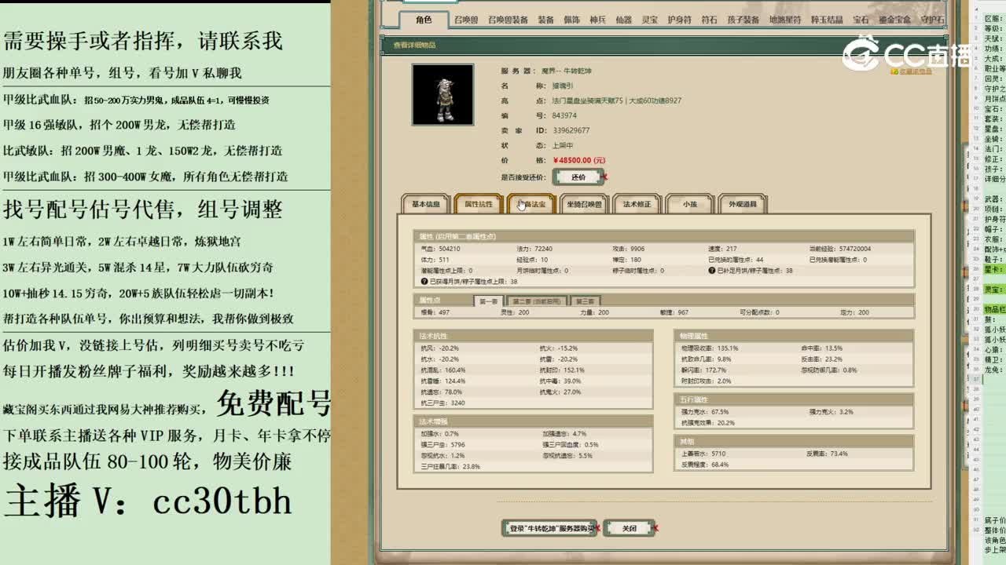Click the 关闭 close button
The height and width of the screenshot is (565, 1006).
pyautogui.click(x=629, y=529)
